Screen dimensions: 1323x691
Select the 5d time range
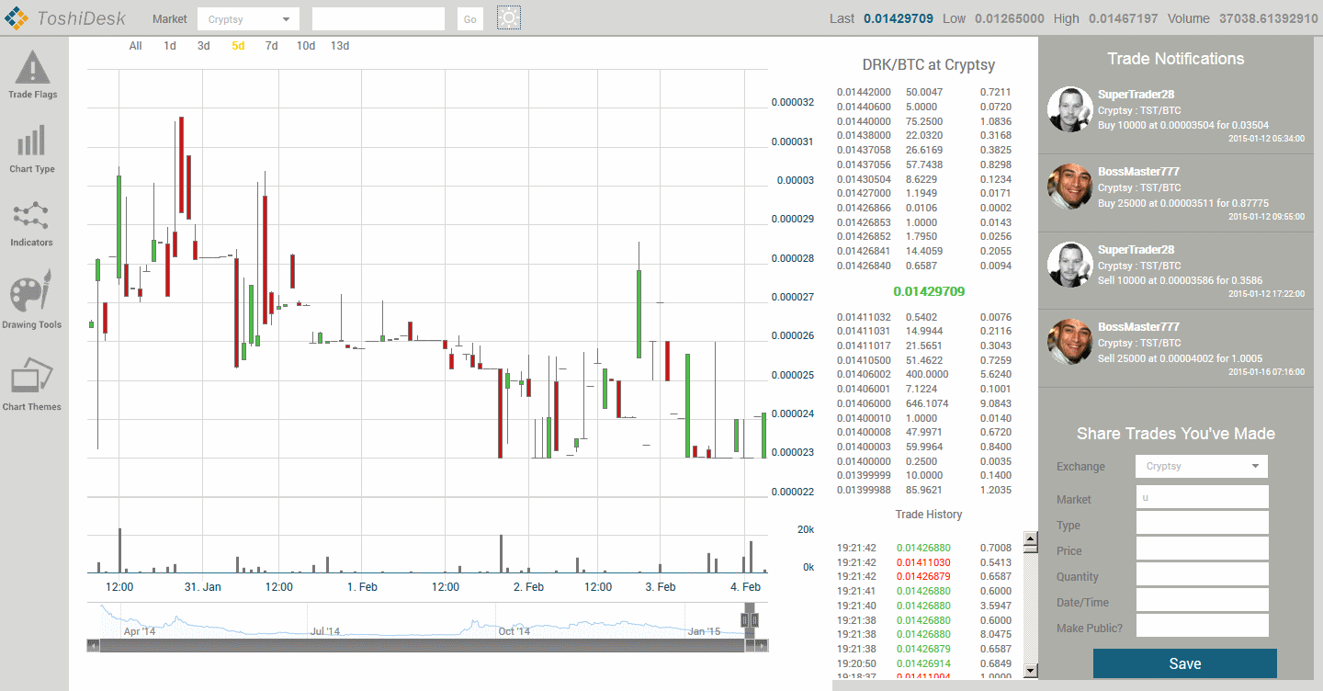click(238, 46)
